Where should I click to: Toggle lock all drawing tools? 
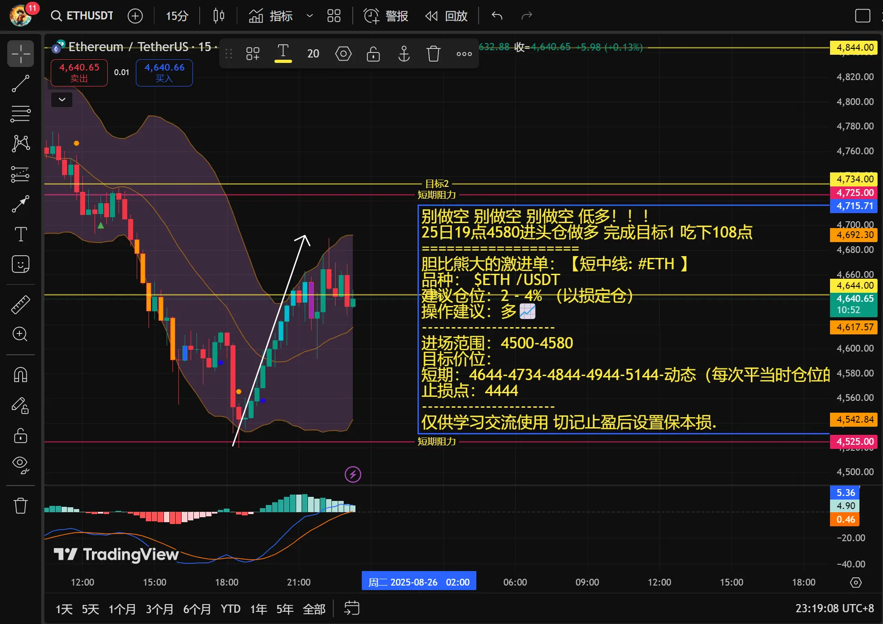tap(20, 436)
